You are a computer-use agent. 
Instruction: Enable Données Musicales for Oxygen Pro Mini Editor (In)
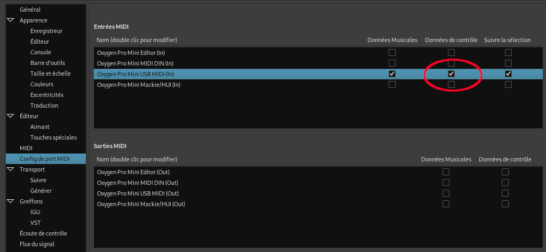point(392,53)
